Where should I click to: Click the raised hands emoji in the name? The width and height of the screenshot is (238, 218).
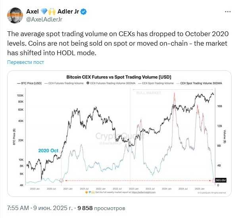[52, 12]
